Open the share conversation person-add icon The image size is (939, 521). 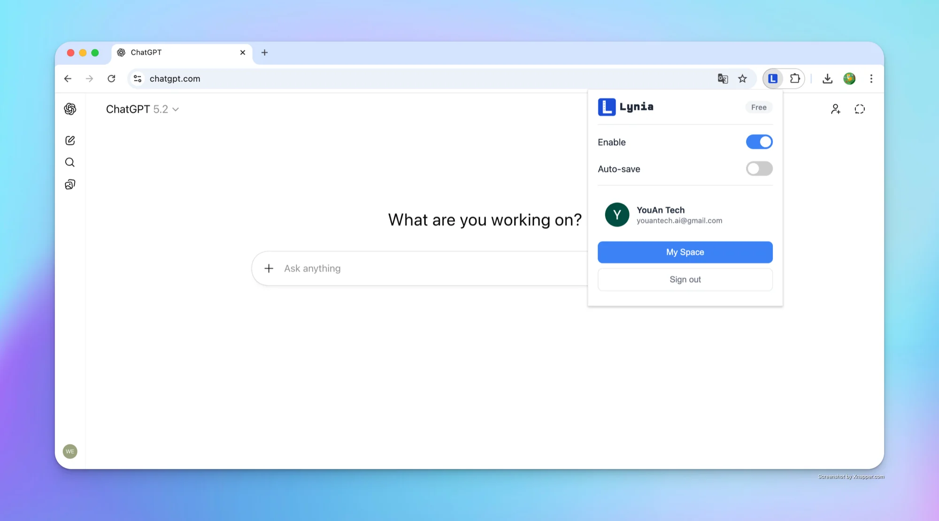[x=835, y=108]
